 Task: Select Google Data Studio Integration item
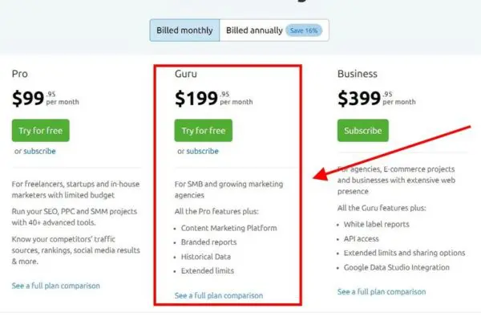pyautogui.click(x=397, y=267)
